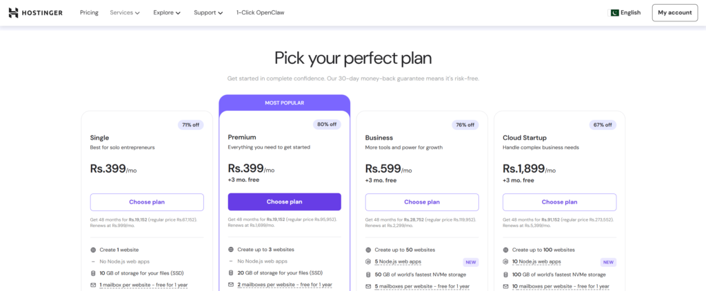The height and width of the screenshot is (291, 706).
Task: Open My account
Action: click(674, 12)
